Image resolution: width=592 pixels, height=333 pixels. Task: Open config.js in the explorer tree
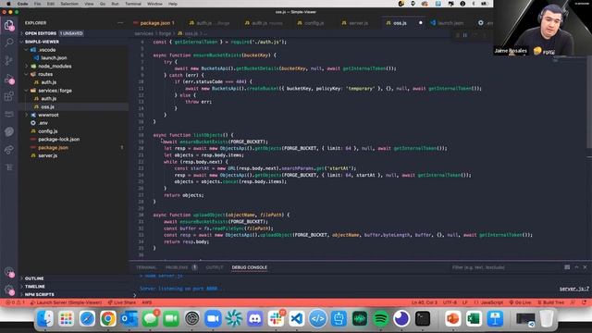click(x=47, y=131)
